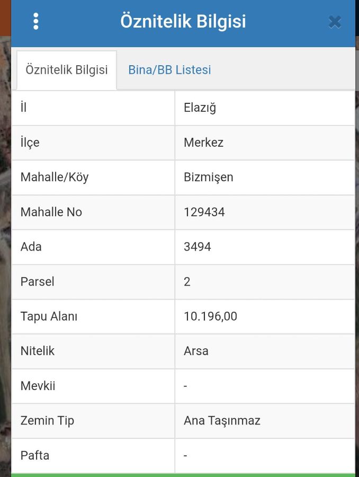Click the Ana Taşınmaz value
This screenshot has width=359, height=477.
point(222,421)
